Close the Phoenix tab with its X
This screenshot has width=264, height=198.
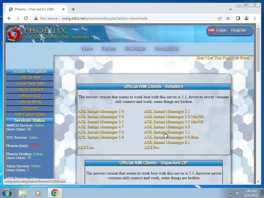tap(63, 9)
